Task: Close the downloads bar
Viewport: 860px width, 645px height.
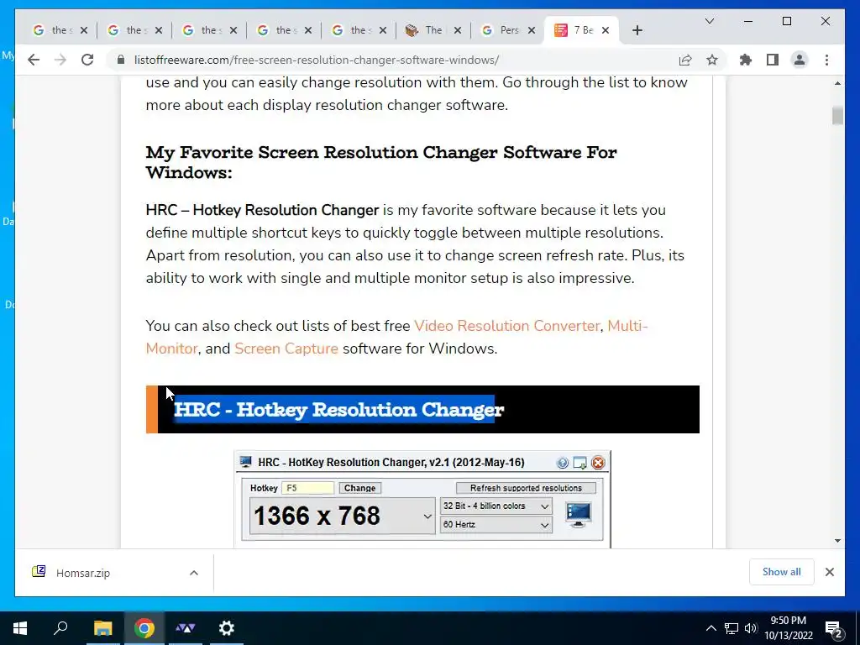Action: (x=829, y=572)
